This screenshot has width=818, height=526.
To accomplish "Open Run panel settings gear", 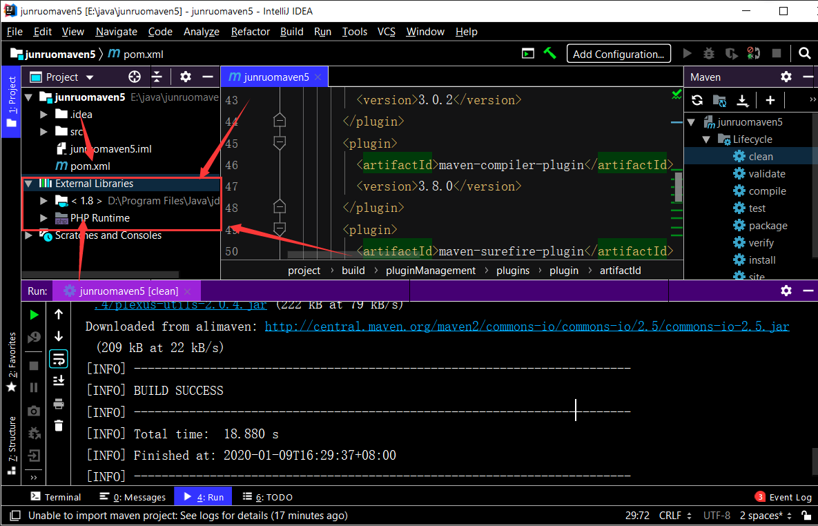I will pyautogui.click(x=786, y=291).
